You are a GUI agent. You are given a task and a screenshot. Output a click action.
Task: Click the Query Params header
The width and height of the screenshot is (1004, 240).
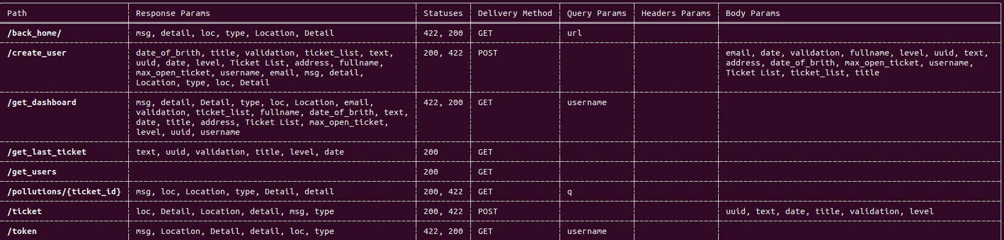click(x=596, y=13)
